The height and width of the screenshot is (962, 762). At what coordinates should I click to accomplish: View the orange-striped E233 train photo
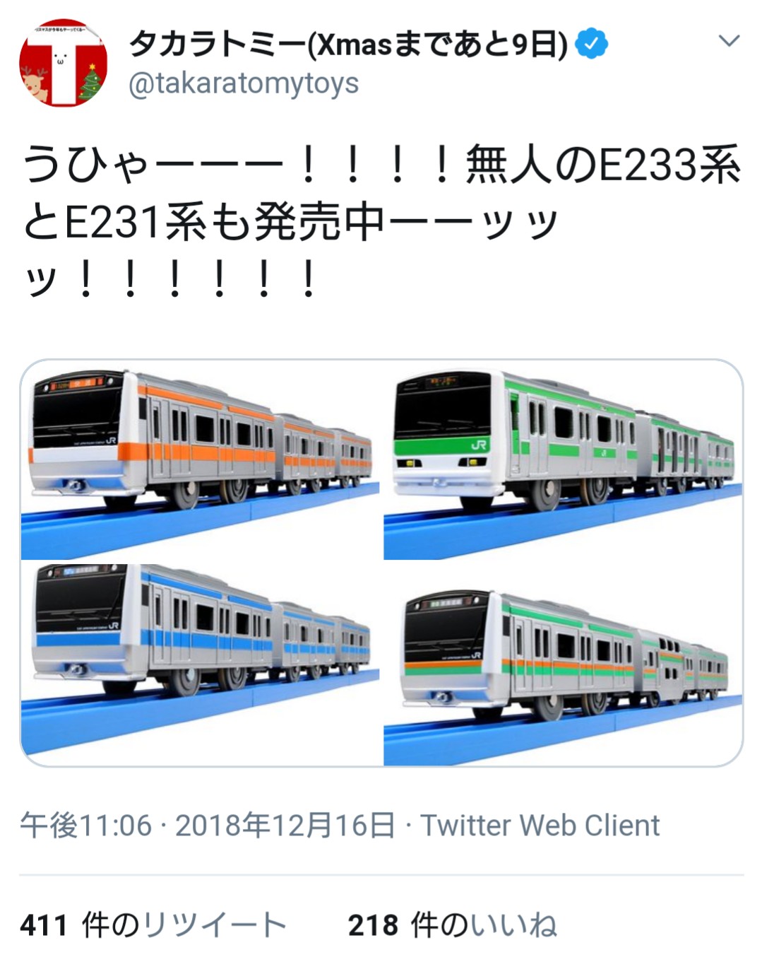200,459
